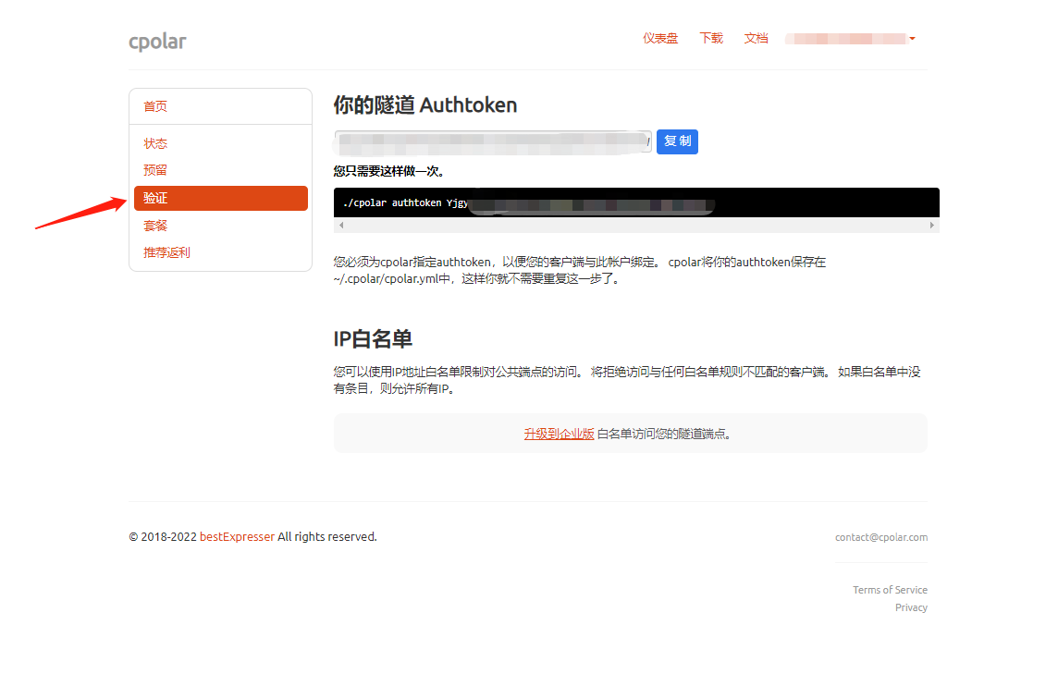The image size is (1058, 686).
Task: Open 推荐返利 in the sidebar
Action: click(166, 253)
